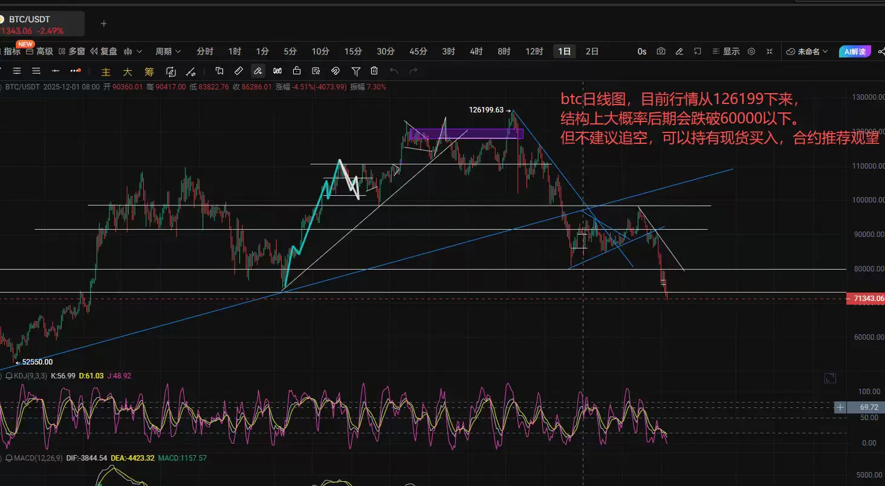Add a new tab with plus button
Image resolution: width=885 pixels, height=486 pixels.
[x=103, y=24]
